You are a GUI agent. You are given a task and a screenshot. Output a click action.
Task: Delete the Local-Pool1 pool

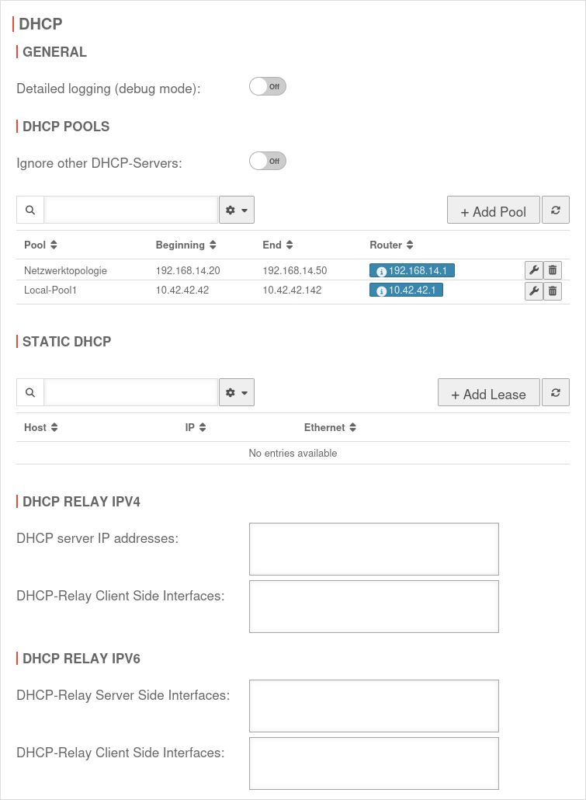coord(553,290)
